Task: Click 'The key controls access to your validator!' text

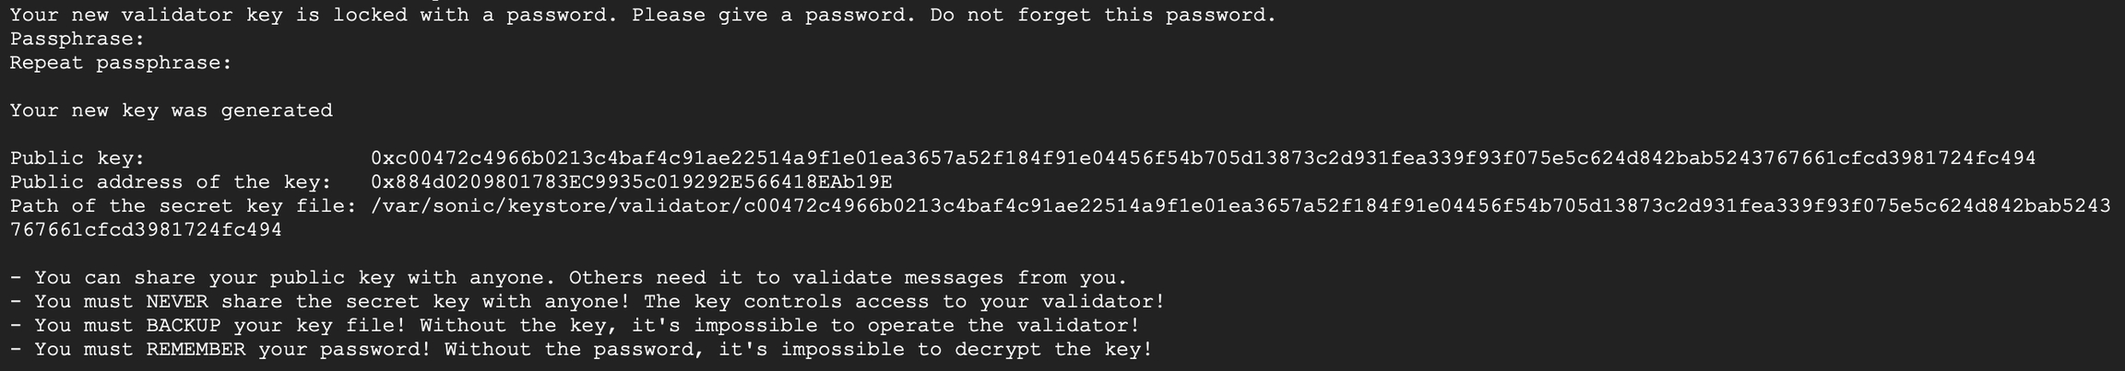Action: click(905, 302)
